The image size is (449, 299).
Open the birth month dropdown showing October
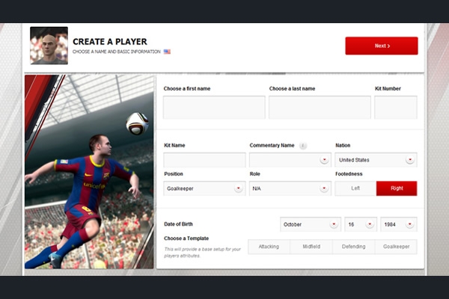pyautogui.click(x=311, y=224)
